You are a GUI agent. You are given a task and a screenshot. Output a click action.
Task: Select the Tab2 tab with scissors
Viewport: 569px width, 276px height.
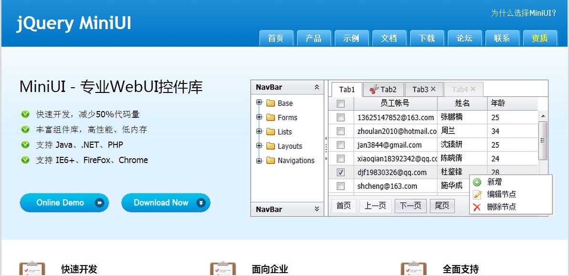pos(383,89)
